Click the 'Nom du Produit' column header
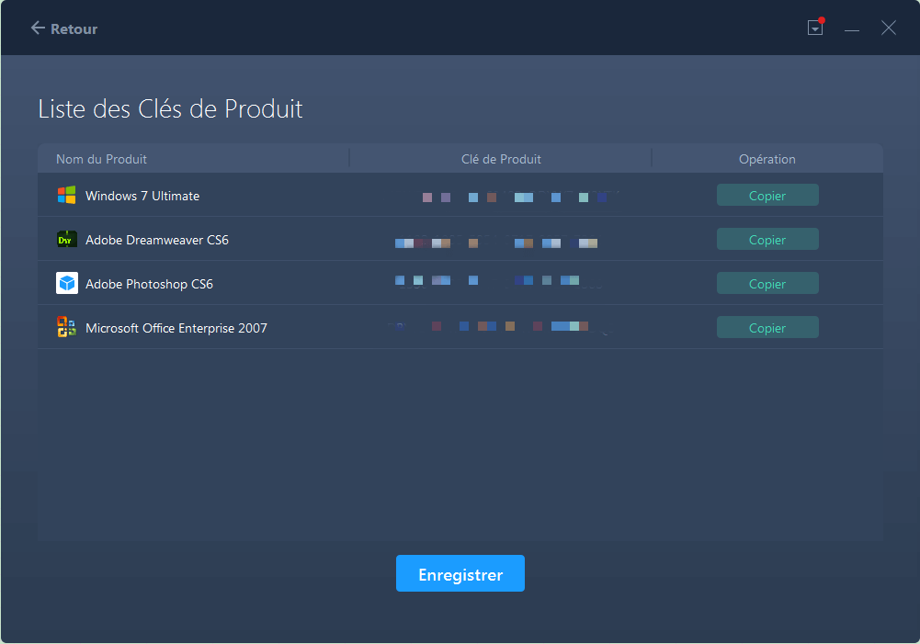Viewport: 920px width, 644px height. tap(101, 159)
